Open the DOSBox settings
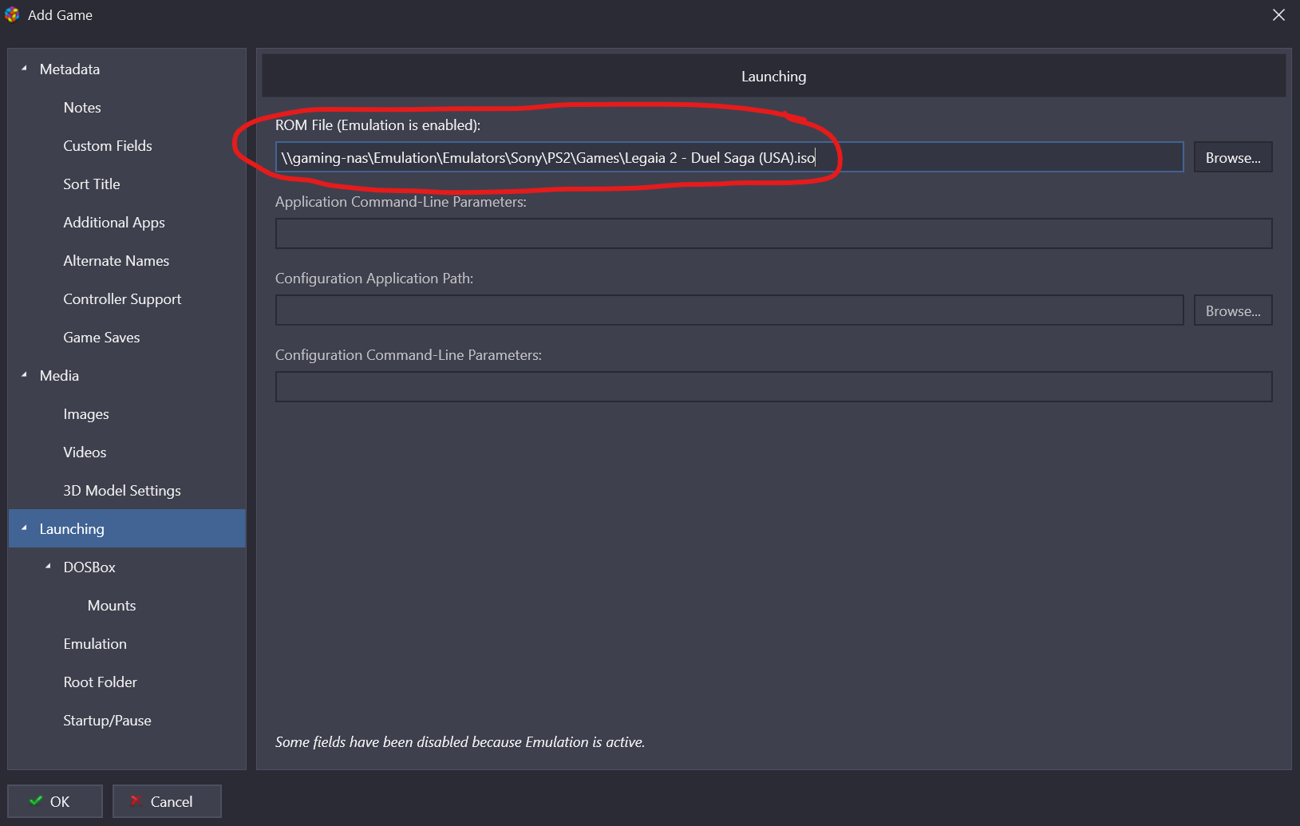 [89, 567]
